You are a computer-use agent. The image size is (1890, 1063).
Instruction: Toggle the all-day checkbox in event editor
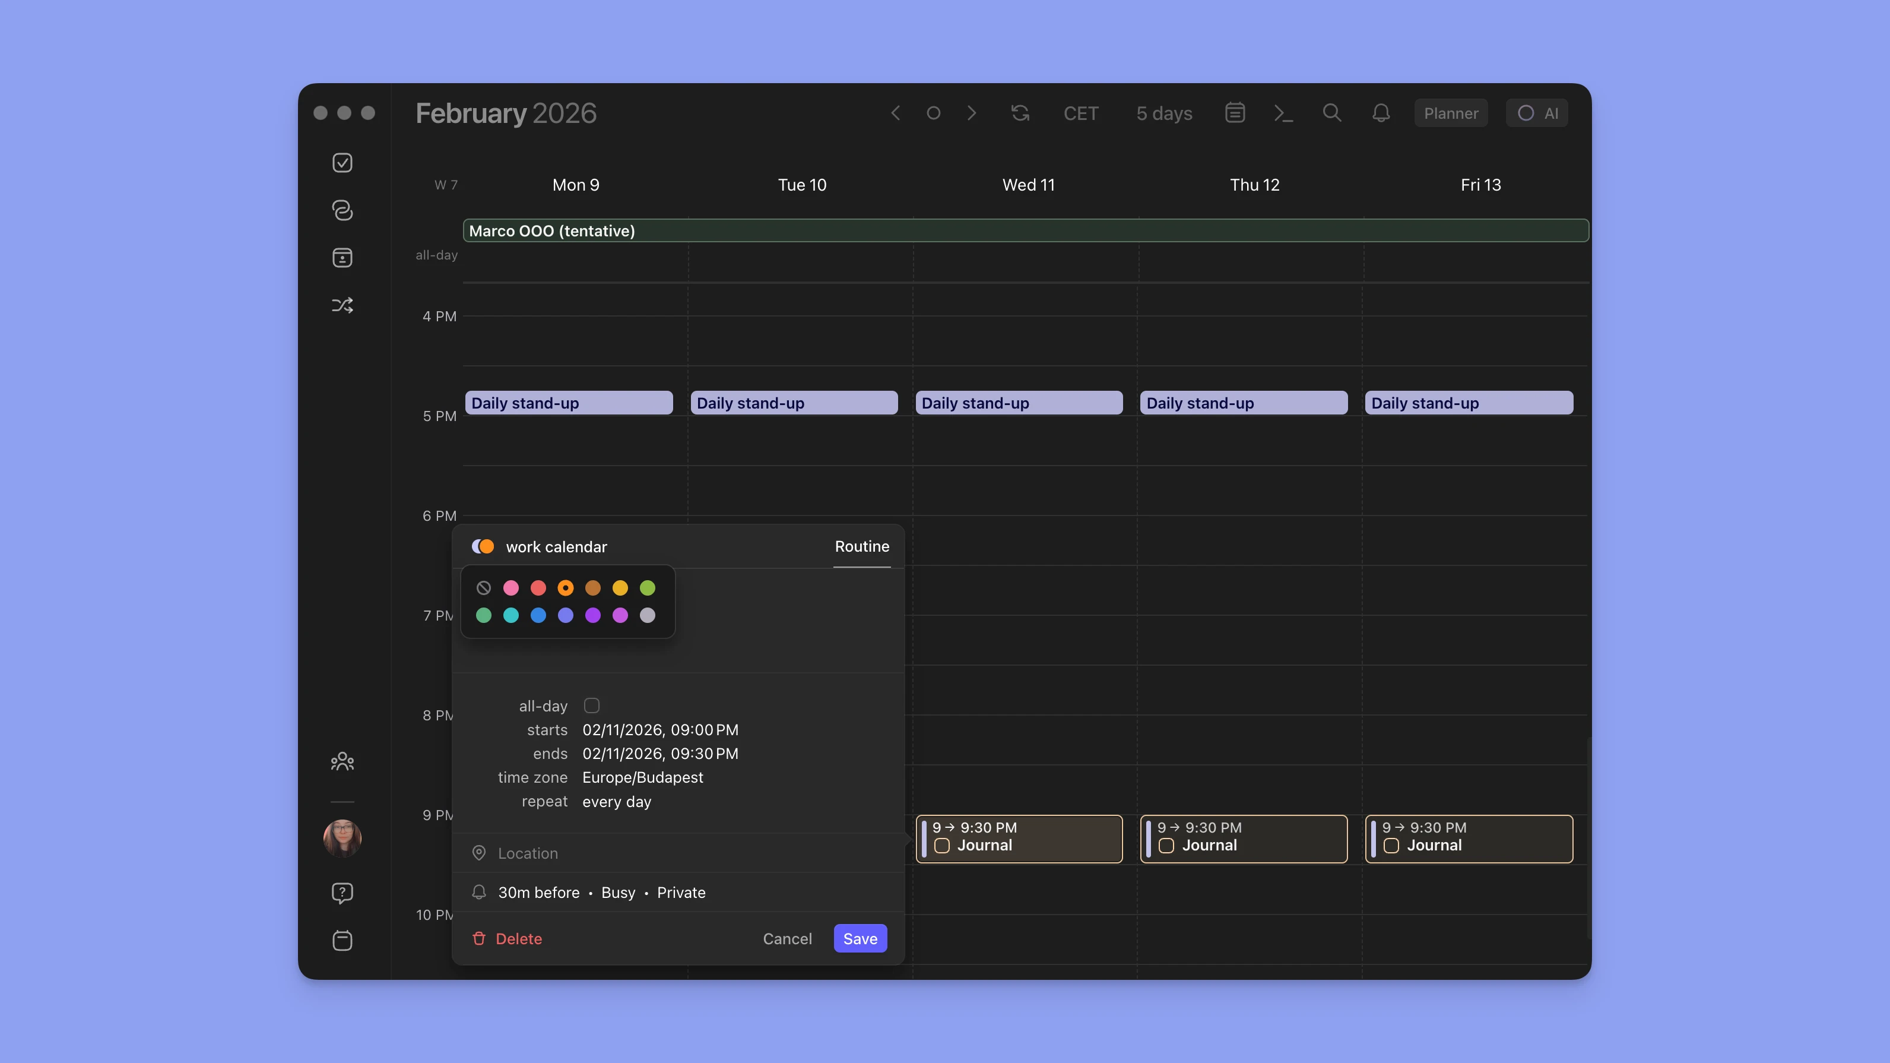coord(592,705)
